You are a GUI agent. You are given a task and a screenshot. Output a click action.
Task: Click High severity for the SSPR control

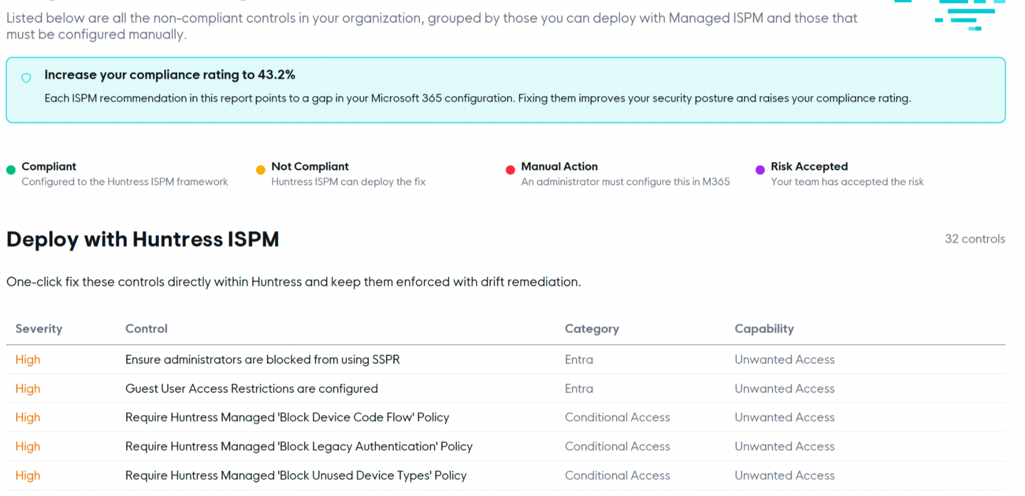28,359
